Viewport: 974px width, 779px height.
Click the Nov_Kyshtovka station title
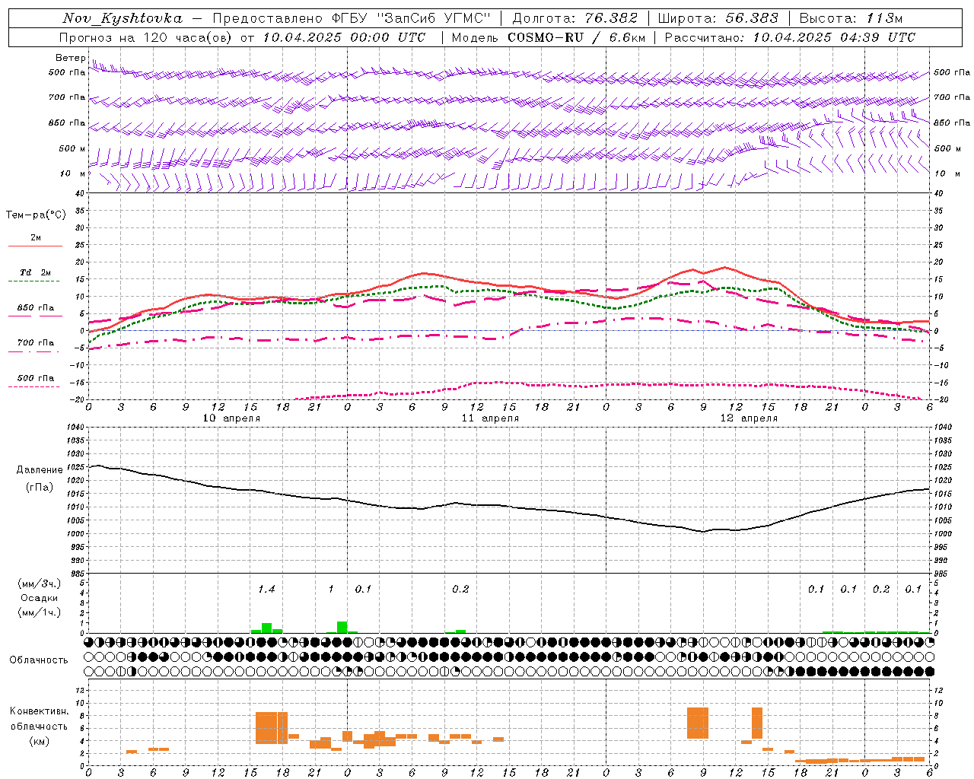(x=123, y=18)
